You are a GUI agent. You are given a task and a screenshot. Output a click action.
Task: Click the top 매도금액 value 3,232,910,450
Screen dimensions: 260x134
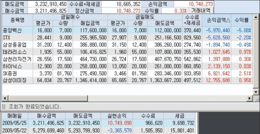tap(51, 4)
